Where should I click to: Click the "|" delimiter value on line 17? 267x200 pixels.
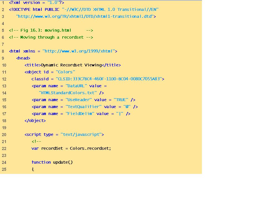(120, 114)
